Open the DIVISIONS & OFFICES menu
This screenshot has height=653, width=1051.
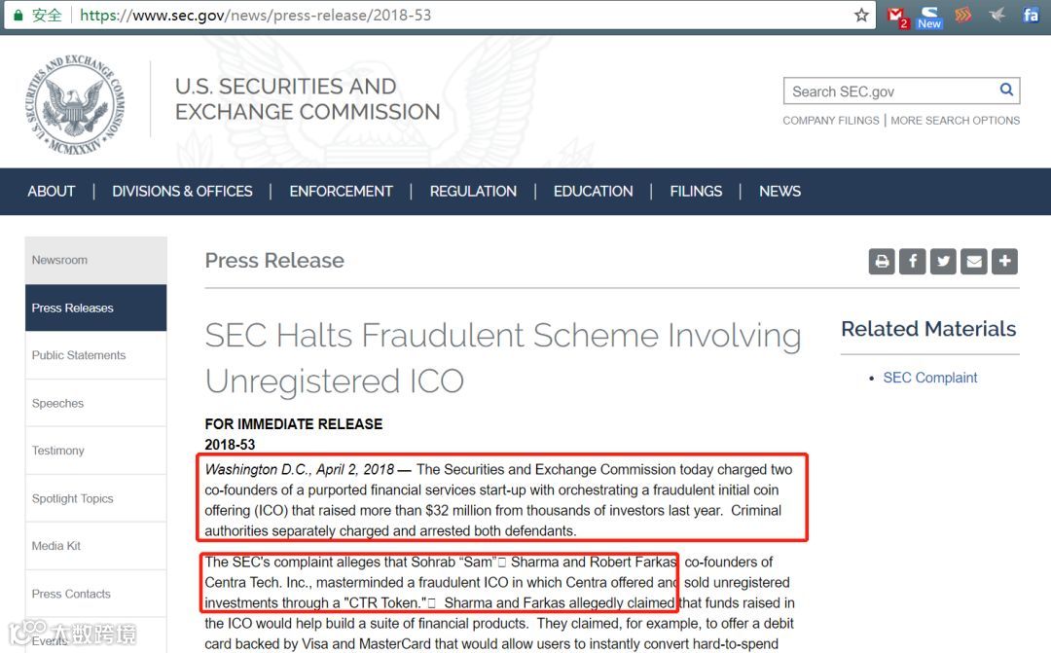coord(182,192)
